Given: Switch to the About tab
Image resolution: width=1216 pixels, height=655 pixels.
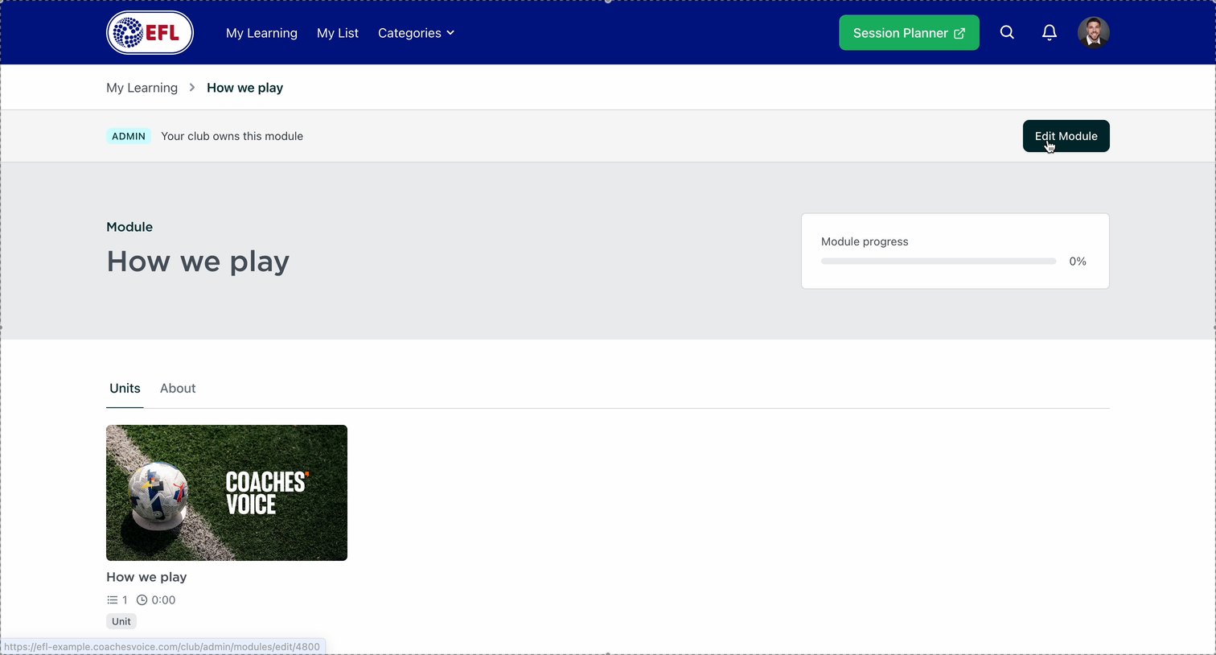Looking at the screenshot, I should point(178,388).
